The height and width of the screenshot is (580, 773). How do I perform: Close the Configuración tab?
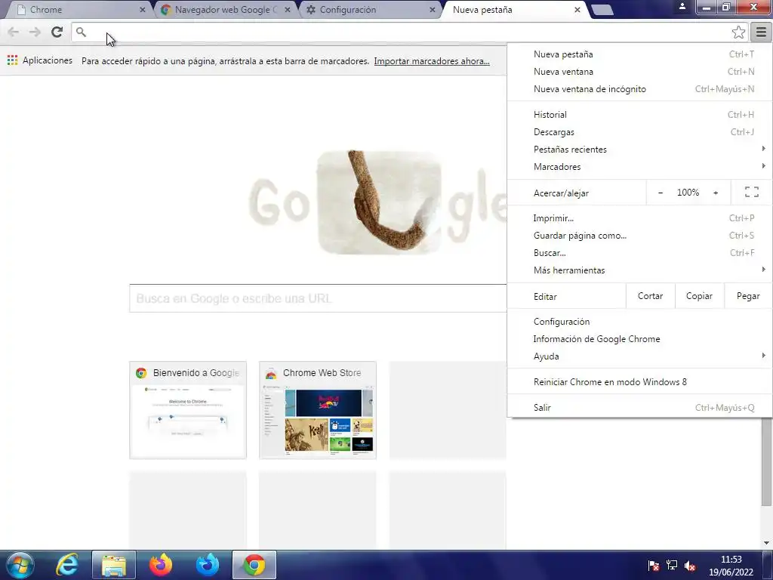click(x=433, y=10)
